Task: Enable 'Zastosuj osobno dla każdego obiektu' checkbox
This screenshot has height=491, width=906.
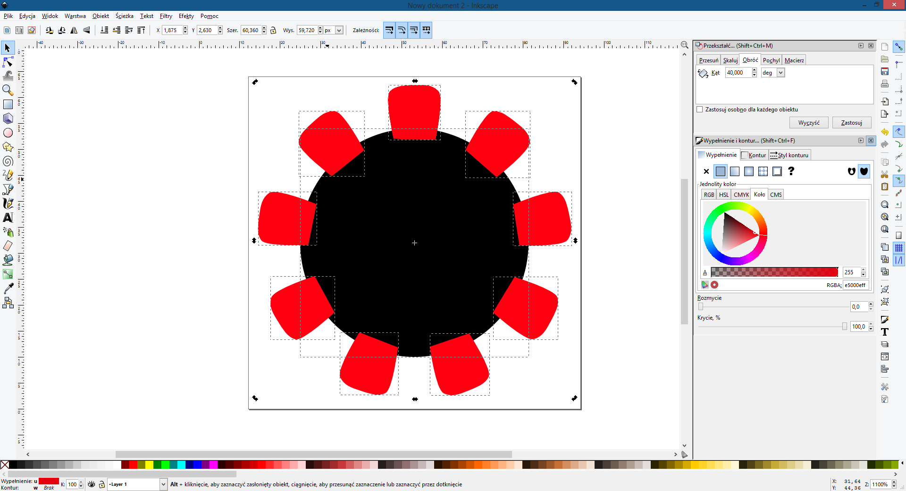Action: (x=700, y=110)
